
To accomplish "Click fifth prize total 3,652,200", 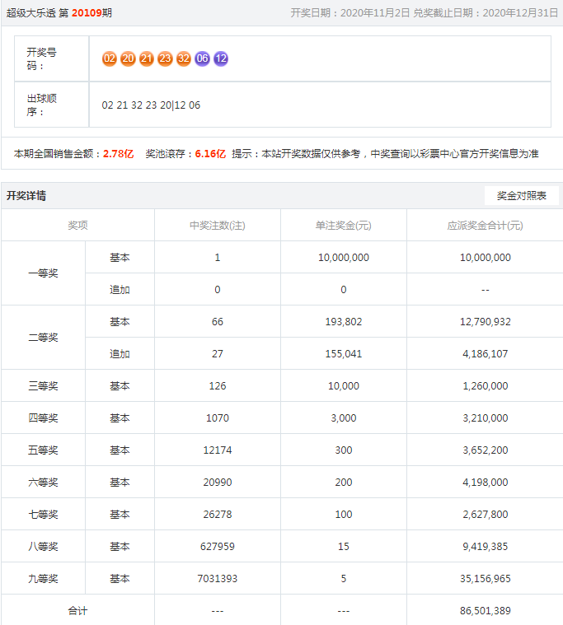I will [x=486, y=450].
